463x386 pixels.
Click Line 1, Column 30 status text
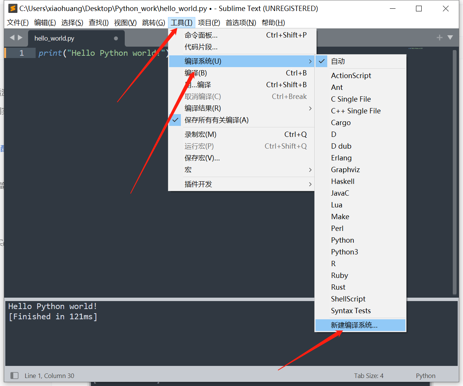pyautogui.click(x=49, y=376)
